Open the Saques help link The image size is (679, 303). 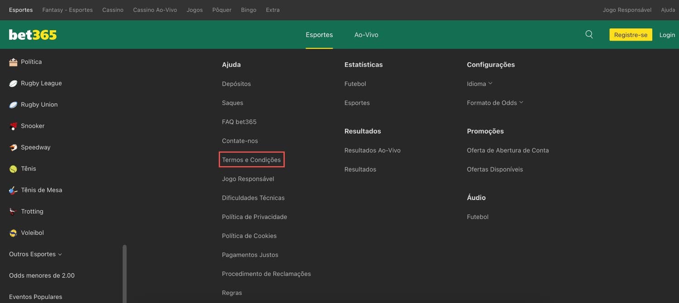tap(233, 103)
